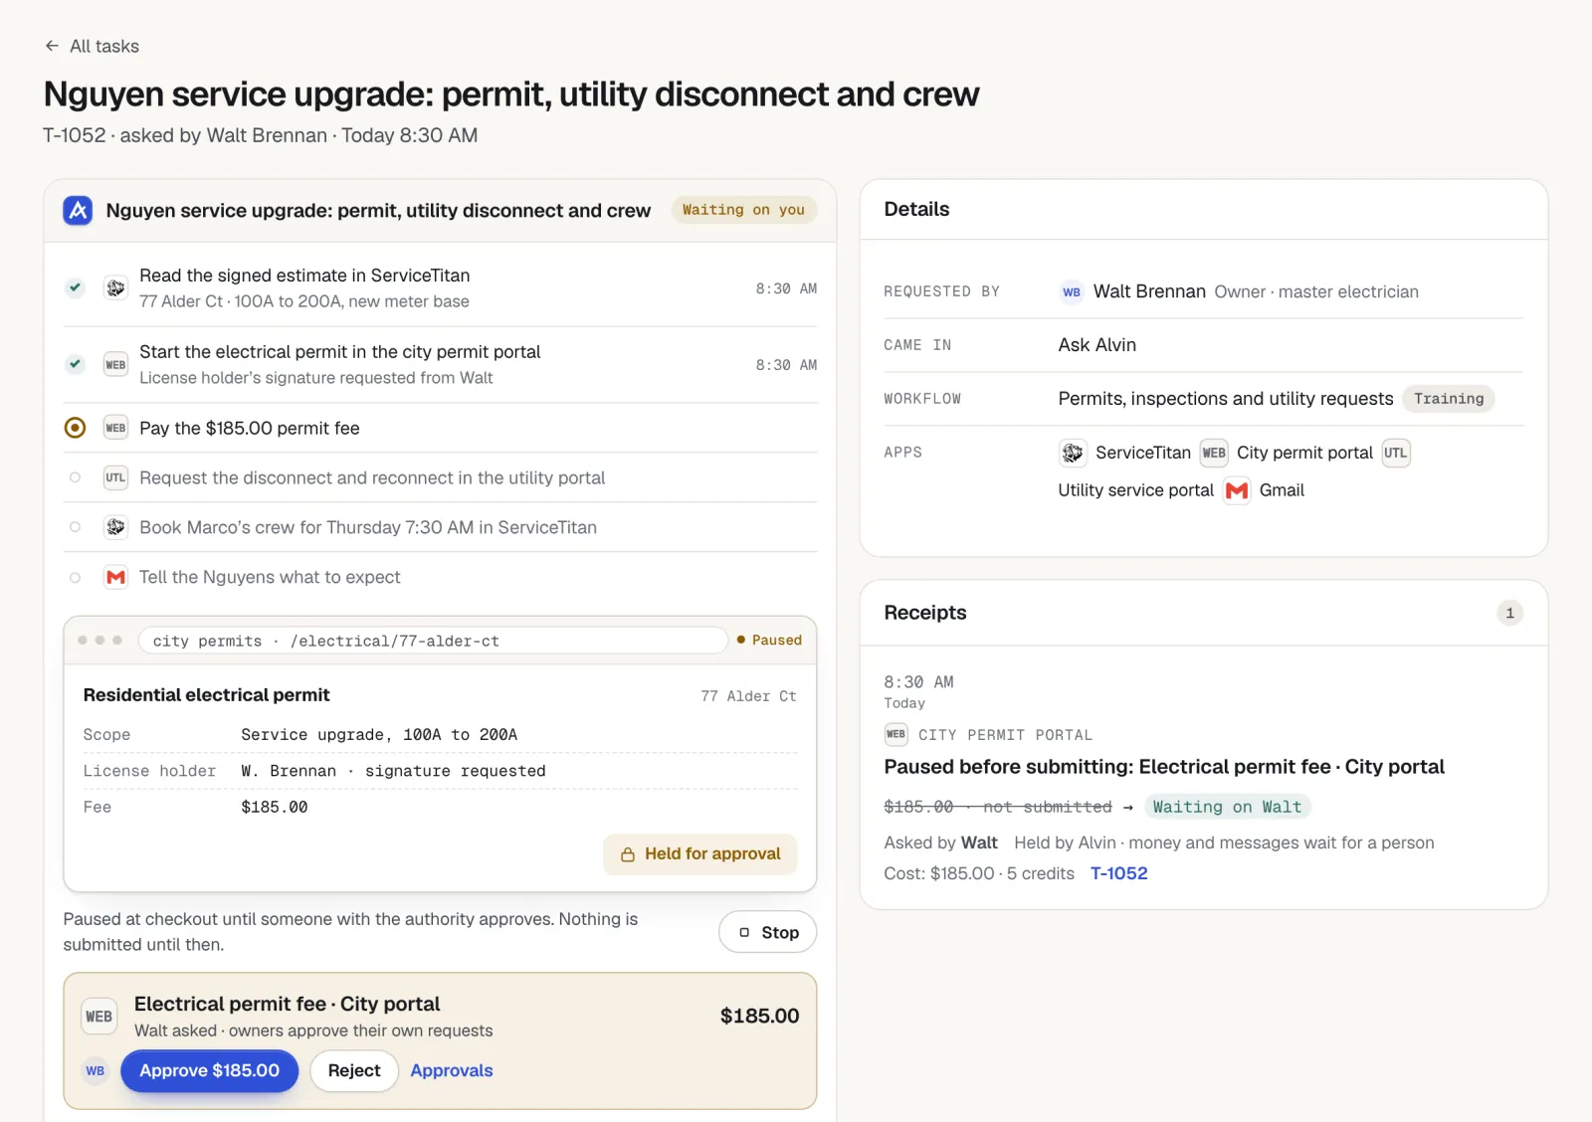1592x1122 pixels.
Task: Click the blue Alvin agent logo icon
Action: (x=78, y=210)
